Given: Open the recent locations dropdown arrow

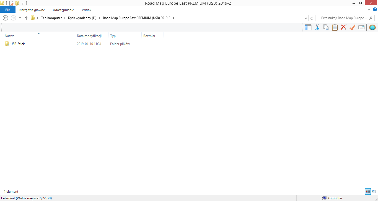Looking at the screenshot, I should pos(20,18).
